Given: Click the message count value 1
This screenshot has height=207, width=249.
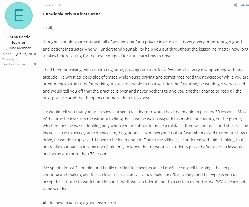Looking at the screenshot, I should (x=35, y=59).
